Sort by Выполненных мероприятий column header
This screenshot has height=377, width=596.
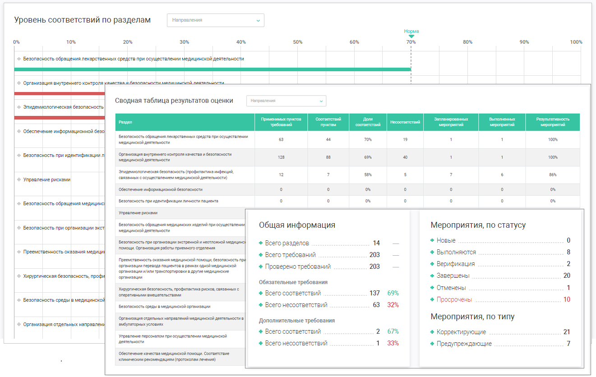click(x=502, y=122)
